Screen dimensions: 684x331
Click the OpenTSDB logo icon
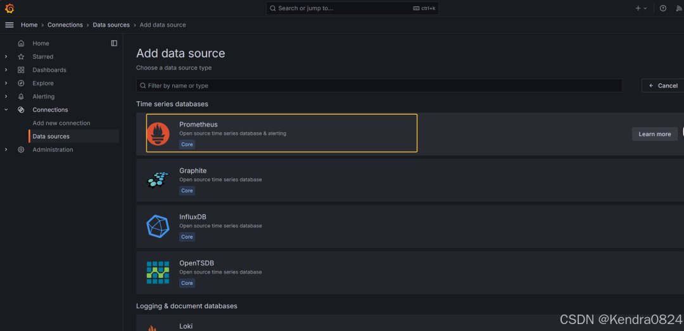coord(158,273)
